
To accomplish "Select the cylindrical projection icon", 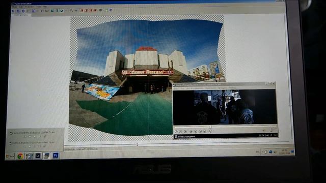I will pyautogui.click(x=57, y=10).
